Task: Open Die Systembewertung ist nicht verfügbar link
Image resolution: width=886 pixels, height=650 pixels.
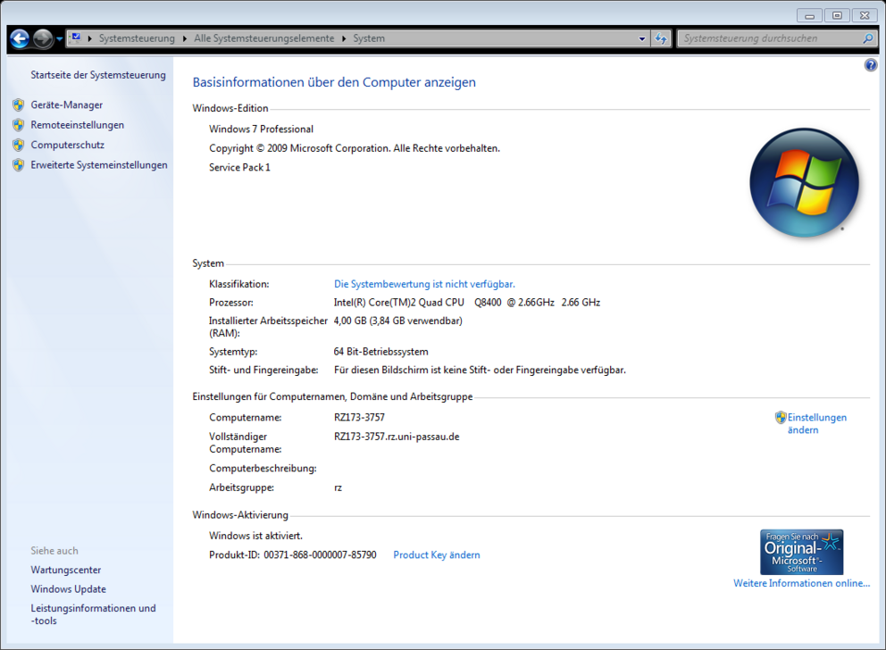Action: [x=424, y=284]
